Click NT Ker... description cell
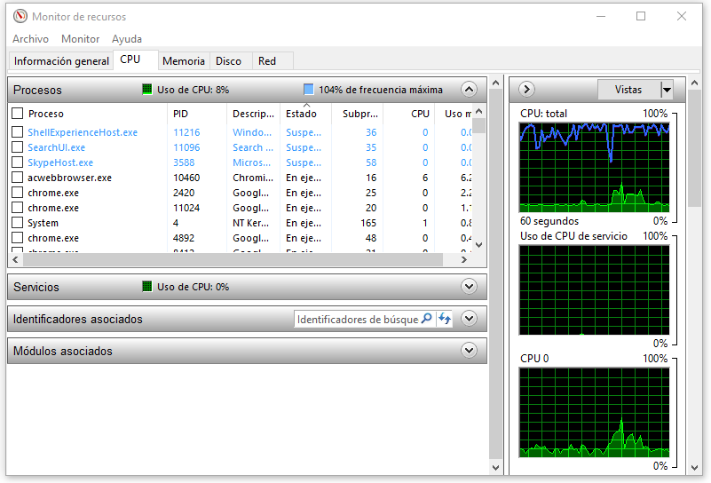This screenshot has height=483, width=711. [x=250, y=223]
